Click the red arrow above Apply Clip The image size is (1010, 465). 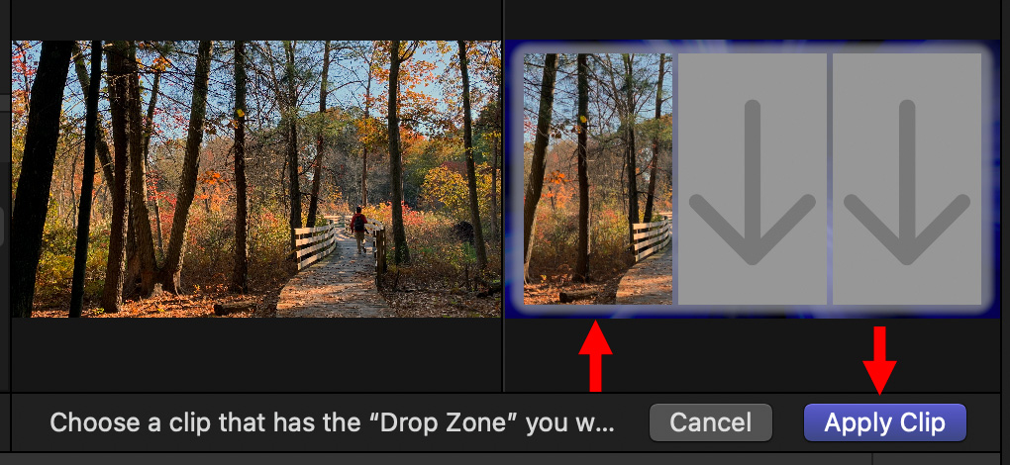tap(880, 360)
